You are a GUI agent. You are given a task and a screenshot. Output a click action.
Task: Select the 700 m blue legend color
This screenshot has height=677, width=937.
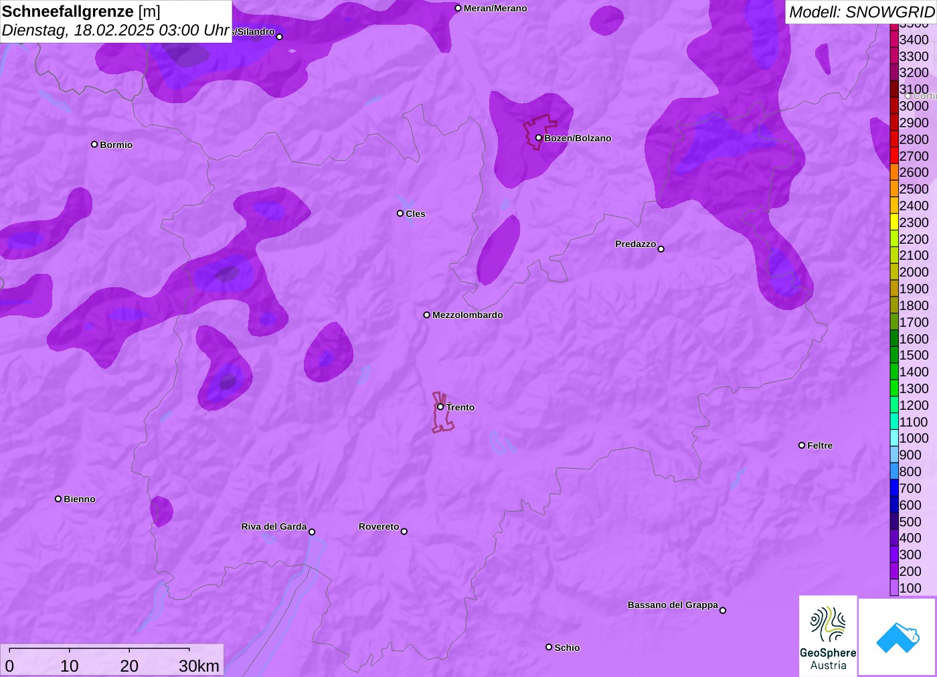[894, 488]
